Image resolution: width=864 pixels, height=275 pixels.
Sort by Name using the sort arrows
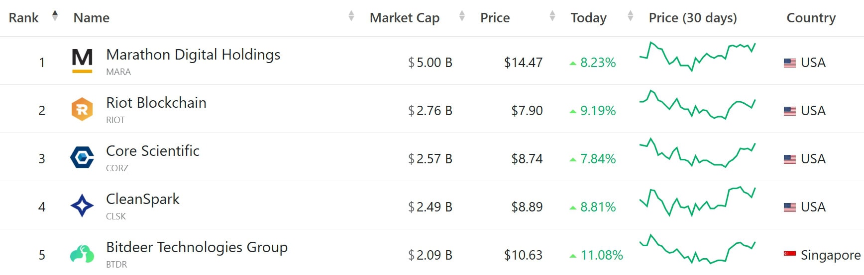click(351, 16)
